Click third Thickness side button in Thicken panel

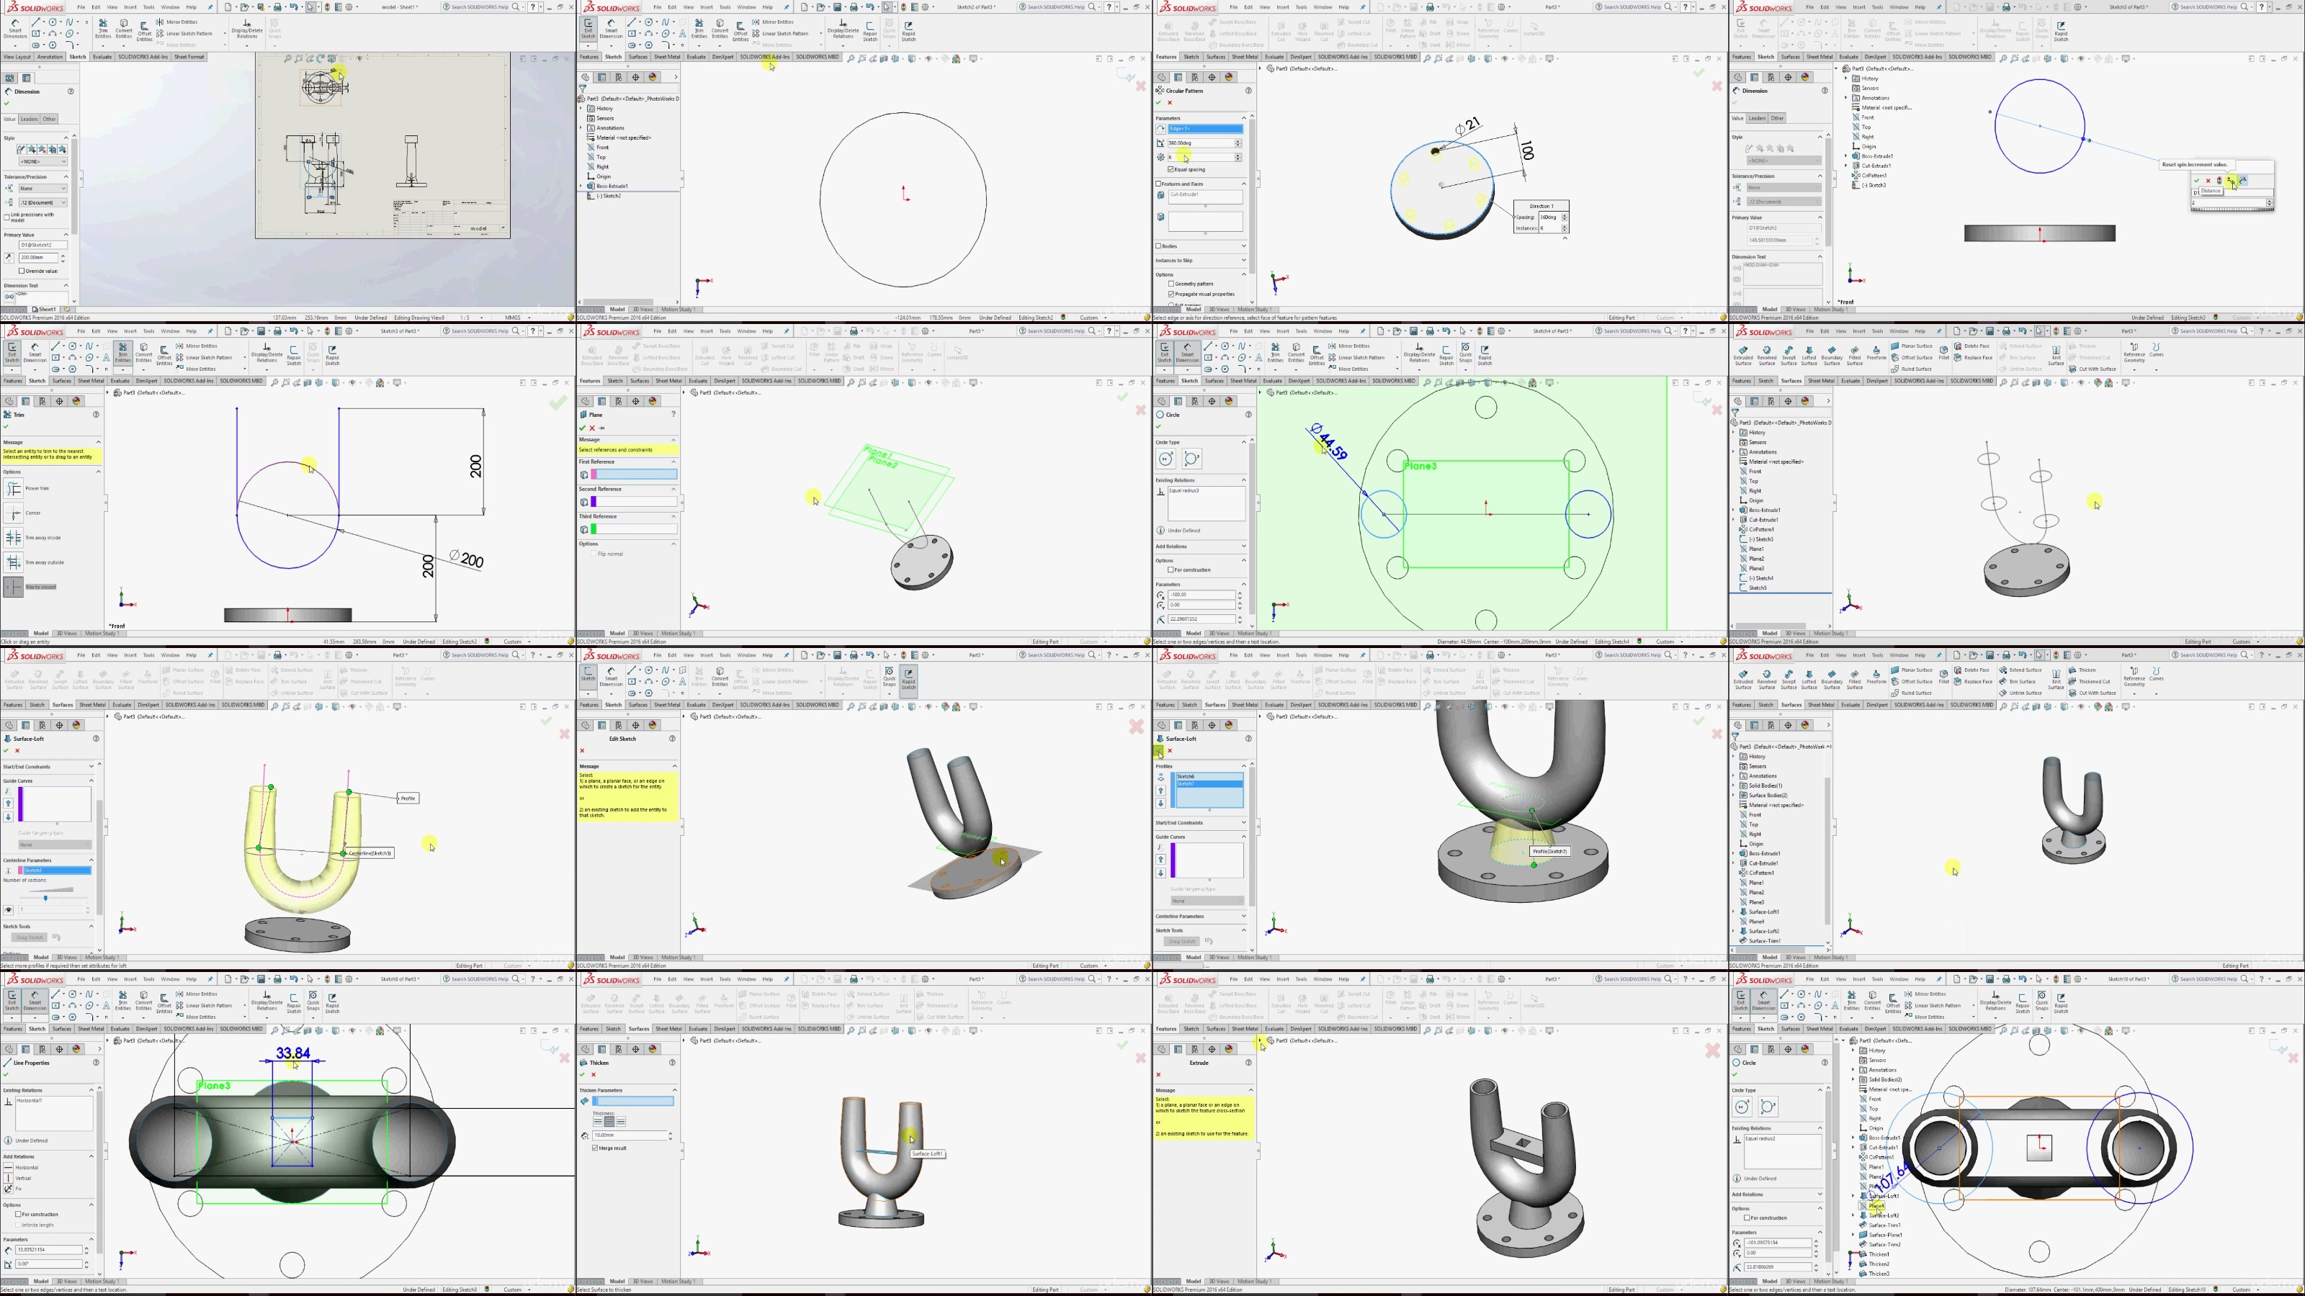pos(621,1122)
